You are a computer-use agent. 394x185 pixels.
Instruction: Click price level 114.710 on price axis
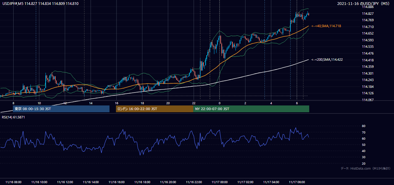point(368,27)
